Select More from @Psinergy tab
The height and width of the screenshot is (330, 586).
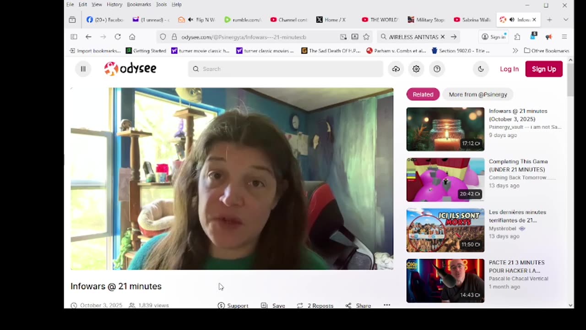(478, 94)
